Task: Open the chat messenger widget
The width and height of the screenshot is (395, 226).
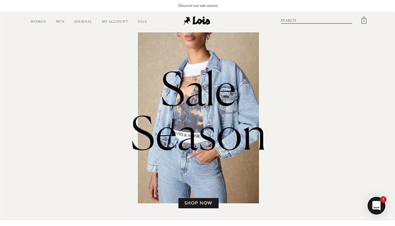Action: point(376,206)
